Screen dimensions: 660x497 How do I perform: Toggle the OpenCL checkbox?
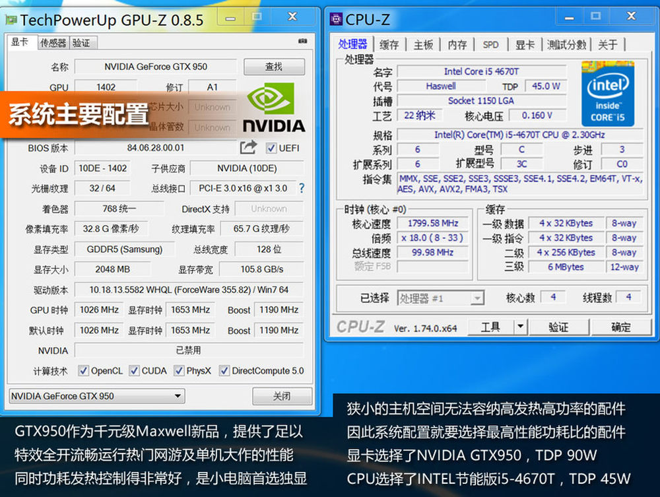(83, 371)
